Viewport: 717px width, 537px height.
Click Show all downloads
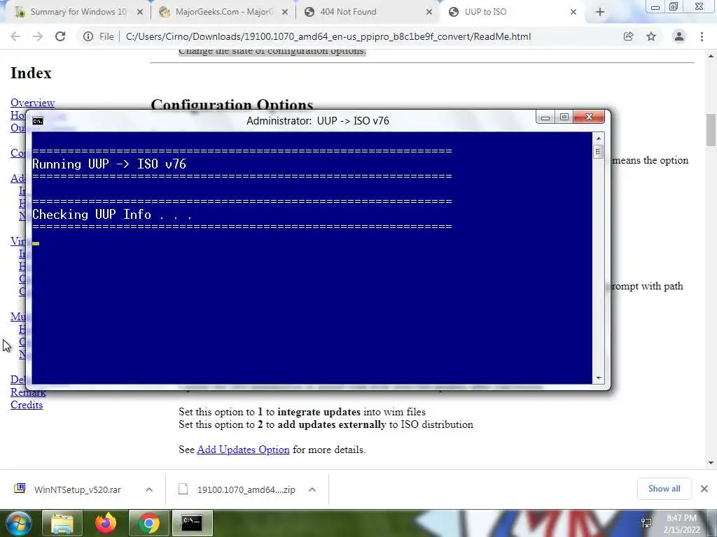point(664,489)
